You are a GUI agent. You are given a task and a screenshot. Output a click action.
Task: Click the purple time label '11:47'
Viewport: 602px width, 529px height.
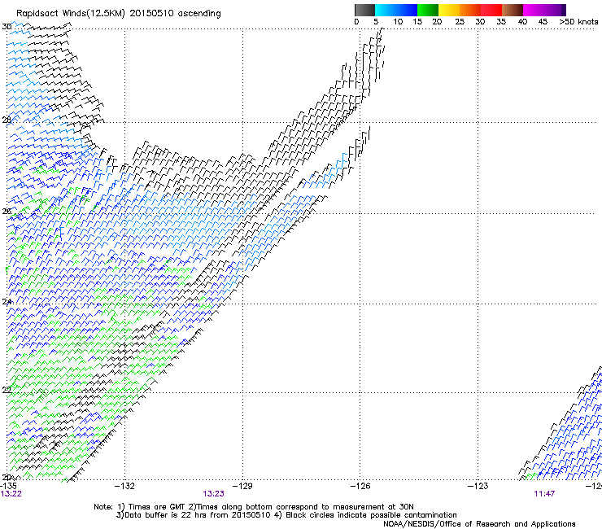pyautogui.click(x=544, y=494)
